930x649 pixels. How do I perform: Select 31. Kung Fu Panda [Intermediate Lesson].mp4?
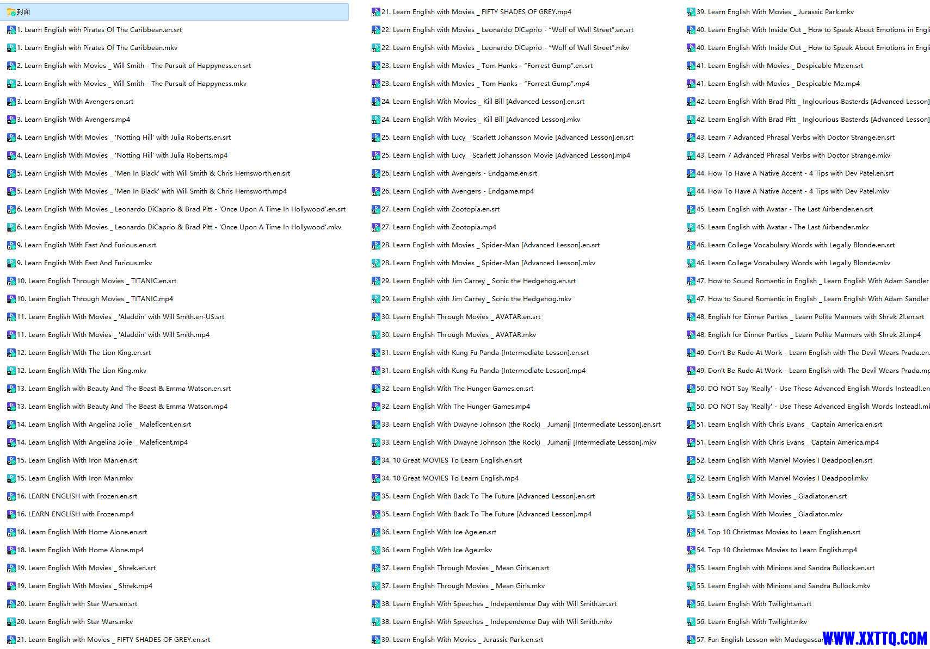pyautogui.click(x=484, y=370)
